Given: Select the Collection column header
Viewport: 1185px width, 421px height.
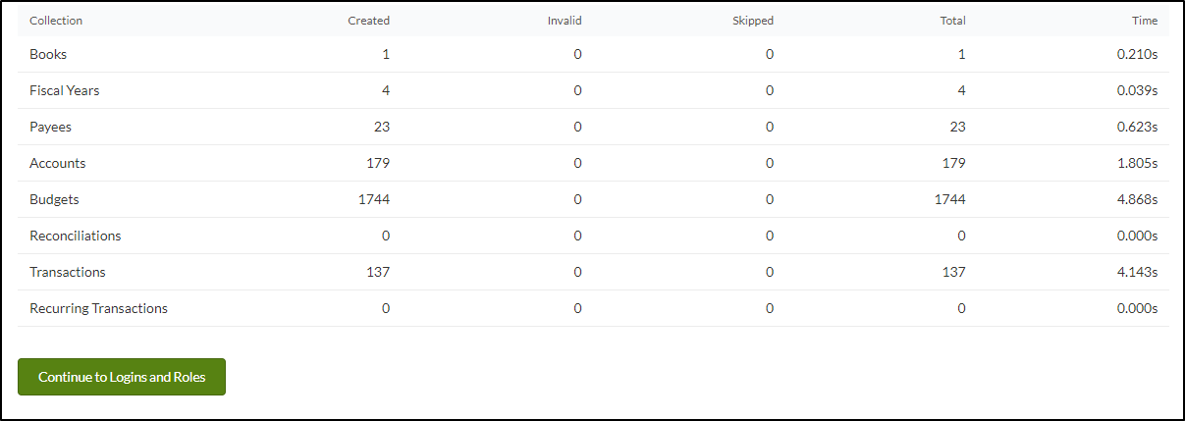Looking at the screenshot, I should tap(56, 21).
